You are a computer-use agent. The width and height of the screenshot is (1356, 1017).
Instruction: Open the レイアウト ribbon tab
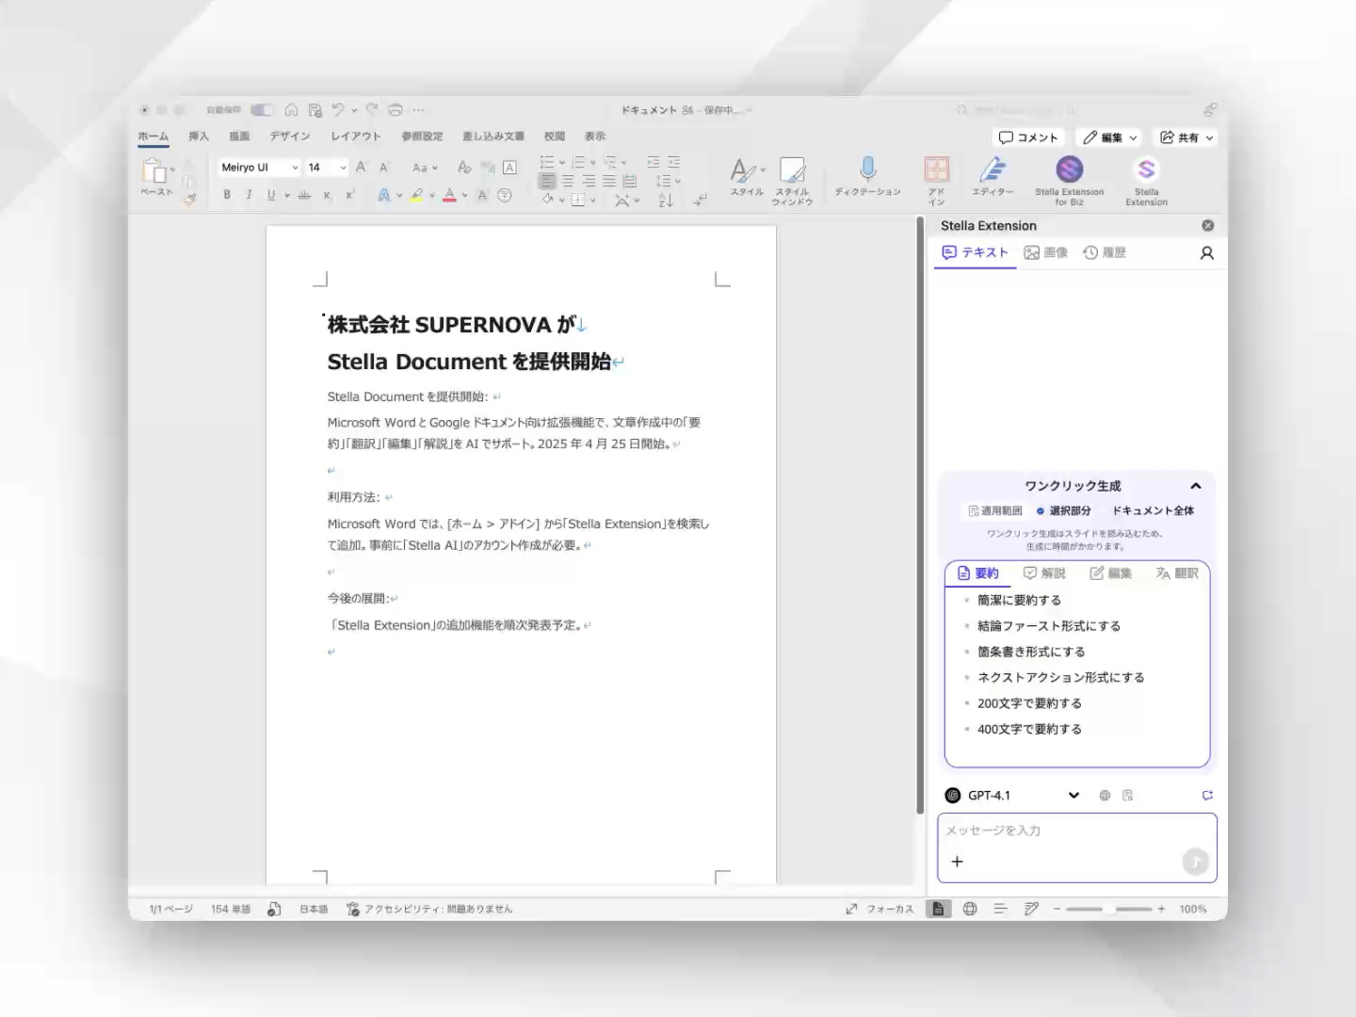[356, 137]
